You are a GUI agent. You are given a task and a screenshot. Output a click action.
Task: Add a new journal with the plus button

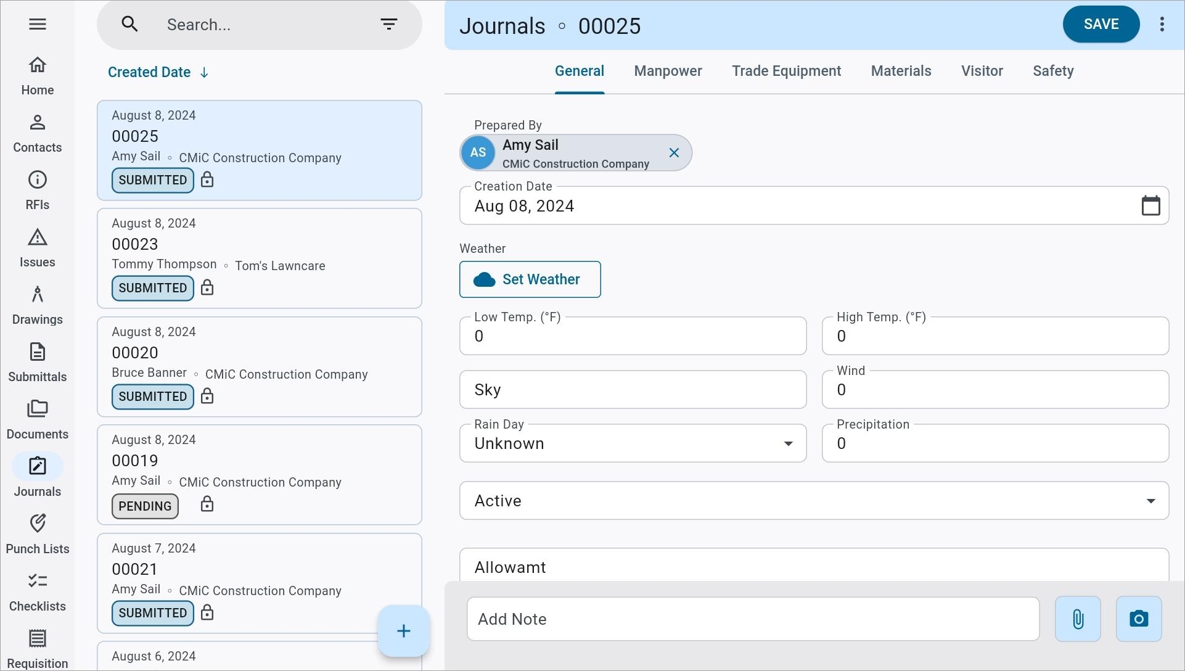click(x=403, y=631)
